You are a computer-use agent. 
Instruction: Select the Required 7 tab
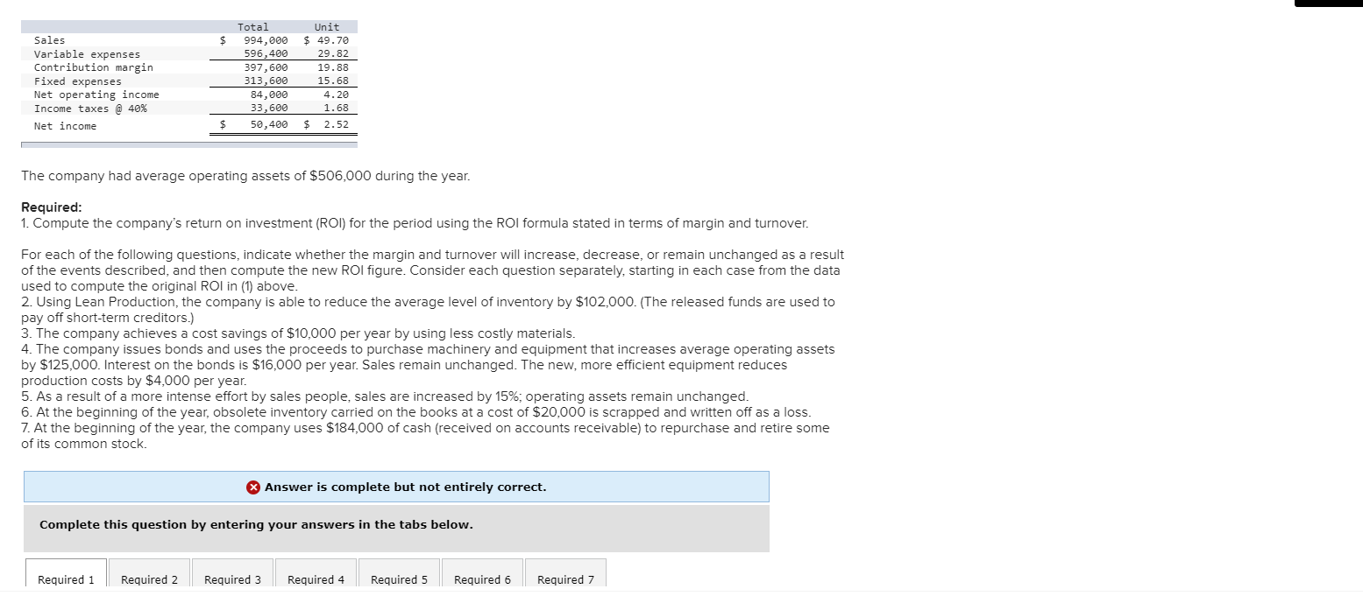coord(564,579)
